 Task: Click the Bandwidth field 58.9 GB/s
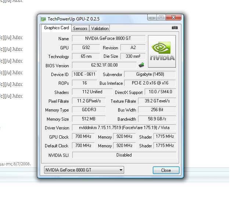pos(157,119)
